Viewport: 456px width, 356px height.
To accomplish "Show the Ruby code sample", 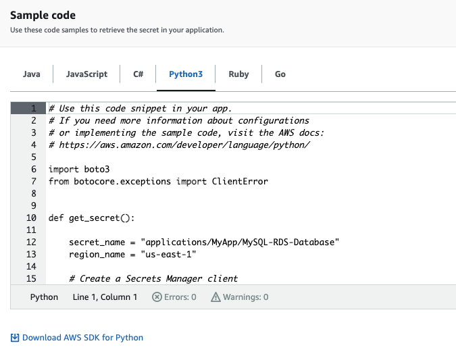I will point(238,74).
